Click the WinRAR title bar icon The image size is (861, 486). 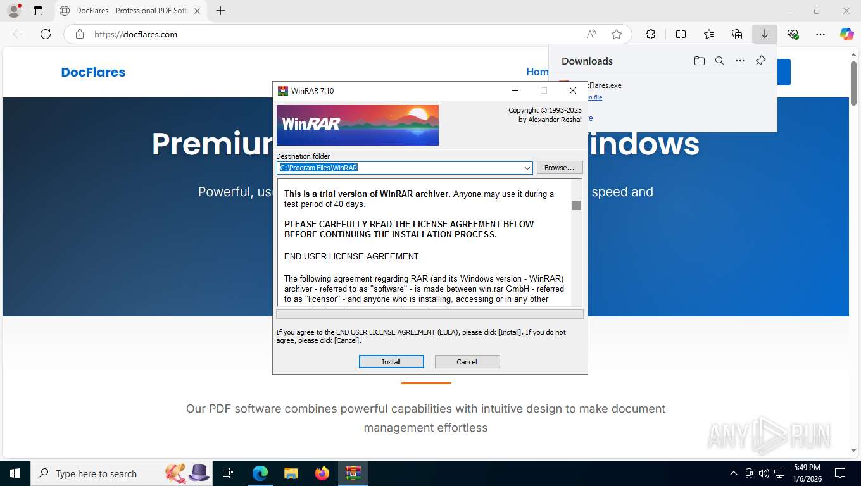(283, 90)
